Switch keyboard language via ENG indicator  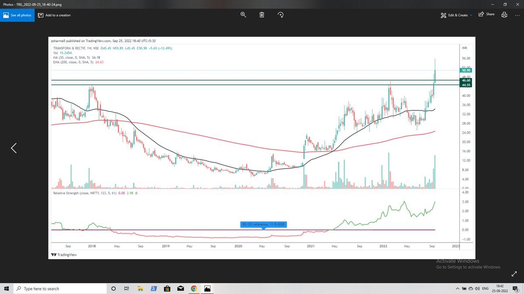point(486,288)
